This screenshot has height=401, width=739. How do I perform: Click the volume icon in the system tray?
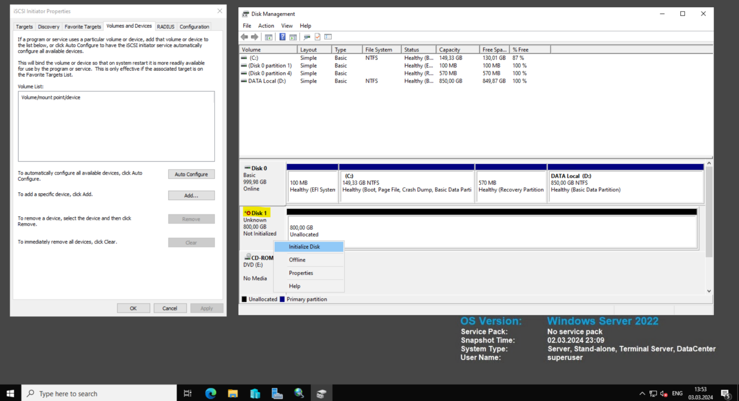click(x=663, y=394)
